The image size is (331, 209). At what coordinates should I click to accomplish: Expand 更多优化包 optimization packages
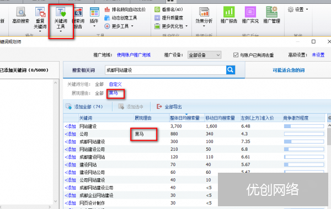tap(171, 26)
